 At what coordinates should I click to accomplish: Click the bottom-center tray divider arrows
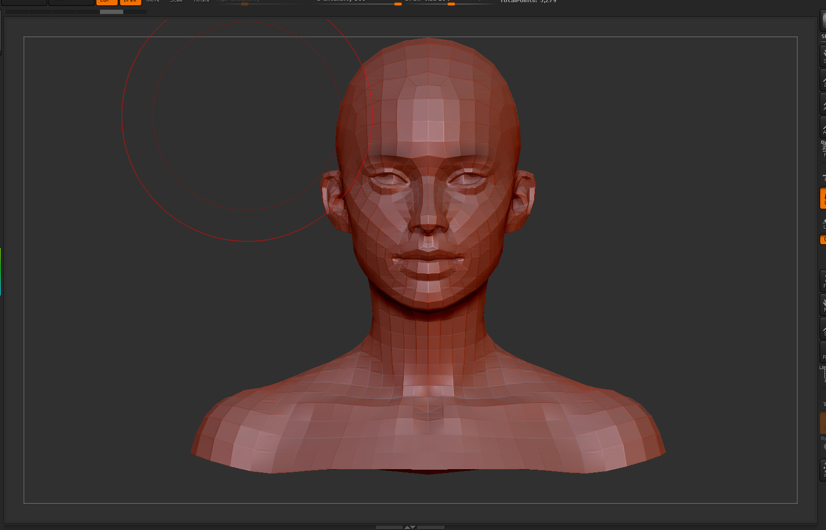coord(410,527)
